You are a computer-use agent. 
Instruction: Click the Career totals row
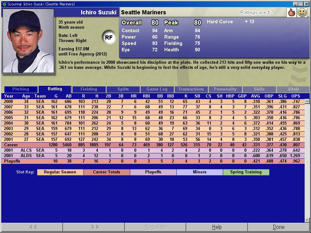(x=153, y=145)
